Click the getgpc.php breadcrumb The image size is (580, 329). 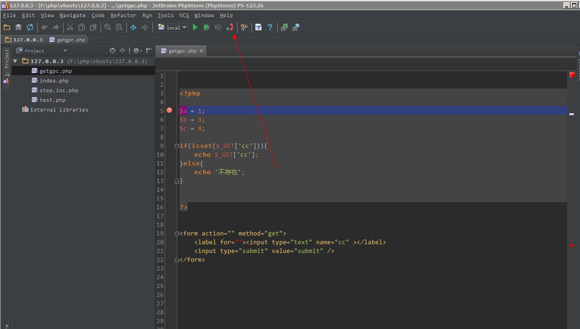(67, 40)
